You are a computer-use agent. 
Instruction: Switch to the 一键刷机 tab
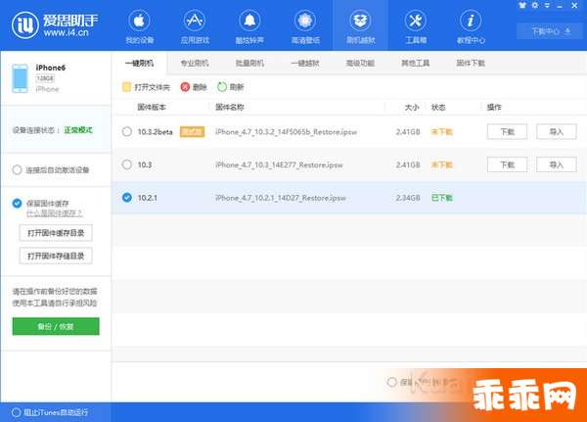139,63
